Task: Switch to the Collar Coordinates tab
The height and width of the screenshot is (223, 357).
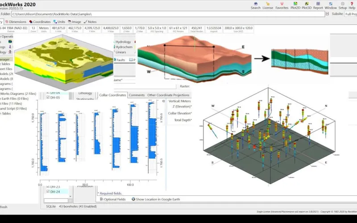Action: point(112,95)
